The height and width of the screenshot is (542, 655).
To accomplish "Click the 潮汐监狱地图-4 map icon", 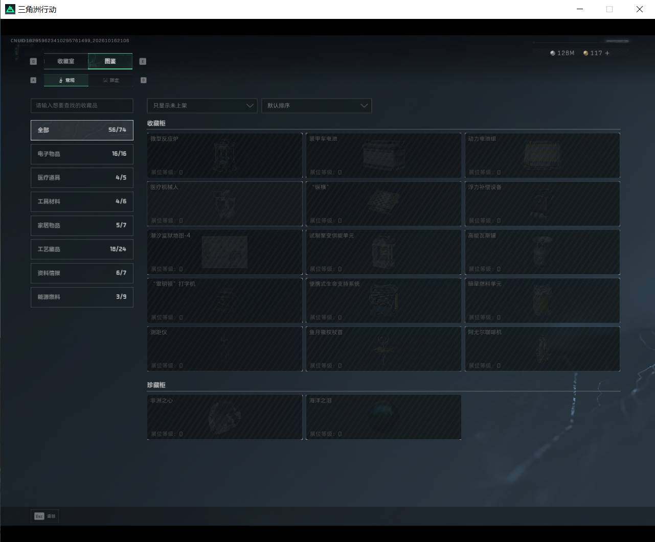I will 224,252.
